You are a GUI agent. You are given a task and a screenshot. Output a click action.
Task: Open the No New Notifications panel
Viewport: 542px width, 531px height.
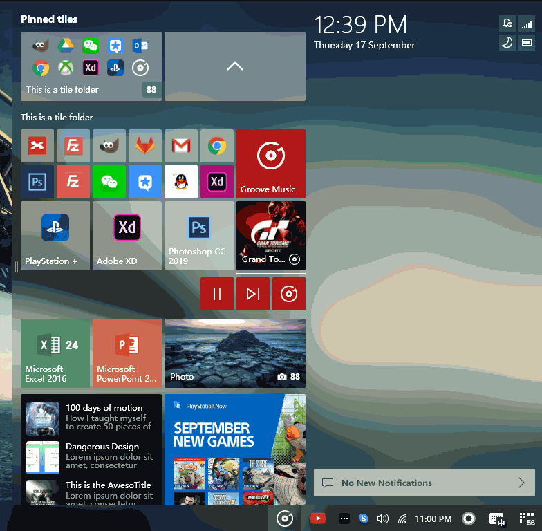[424, 483]
